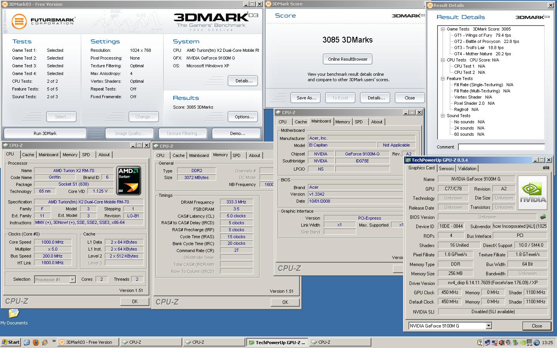The width and height of the screenshot is (557, 348).
Task: Select GT2 - Battle of Proxycon result row
Action: [x=487, y=41]
